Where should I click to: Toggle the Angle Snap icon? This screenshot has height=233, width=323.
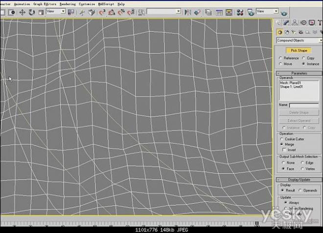[112, 13]
